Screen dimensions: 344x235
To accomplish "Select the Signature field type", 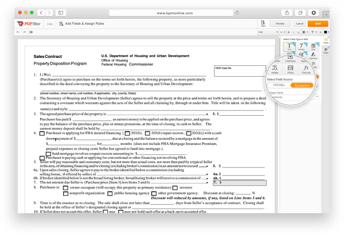I will click(x=313, y=56).
